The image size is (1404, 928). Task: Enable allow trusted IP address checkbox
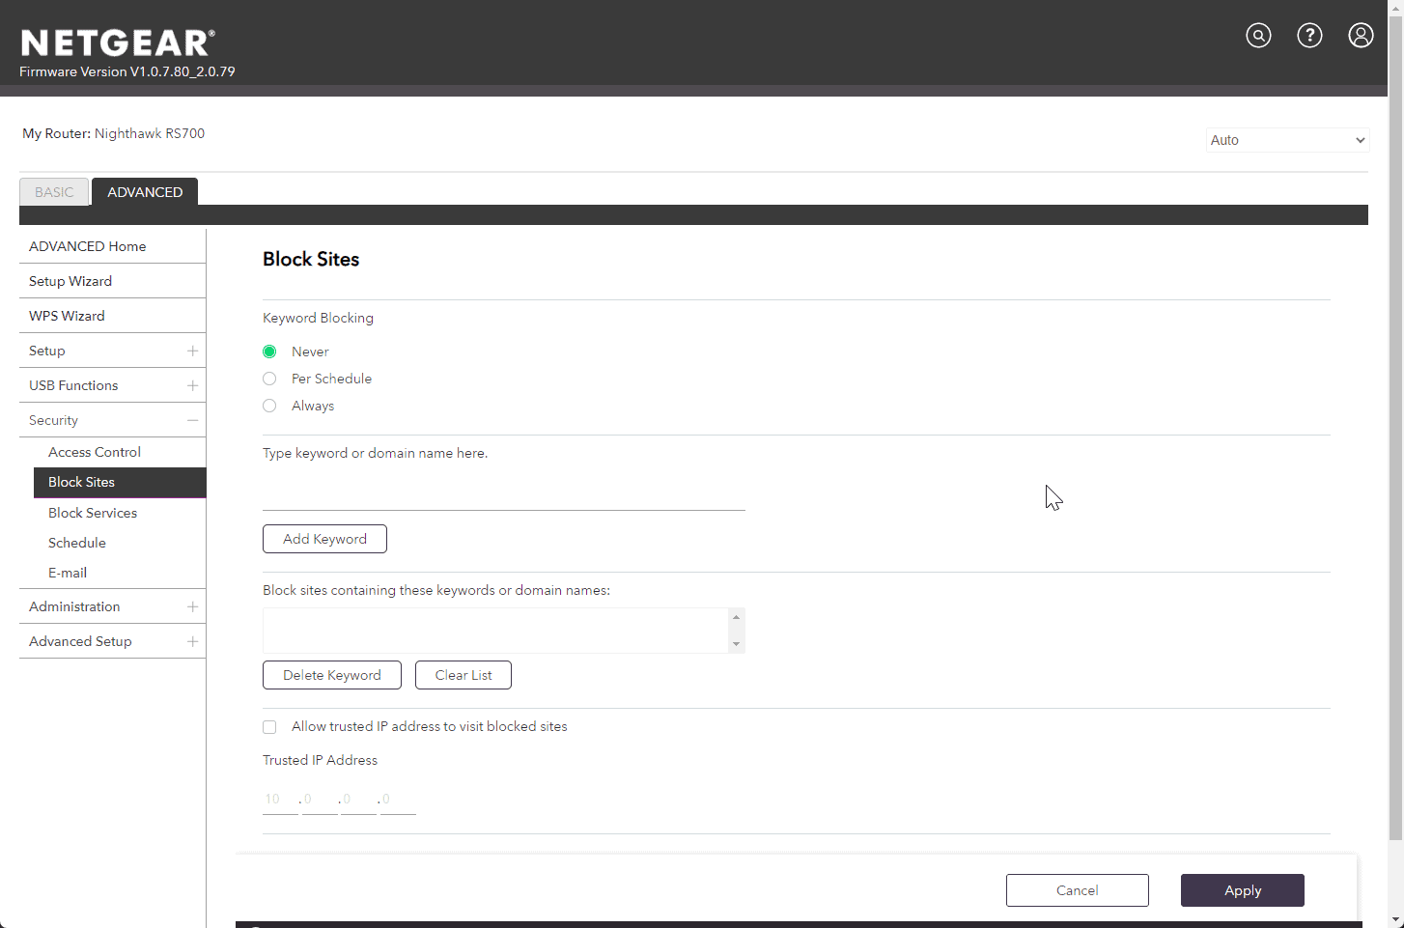tap(269, 727)
